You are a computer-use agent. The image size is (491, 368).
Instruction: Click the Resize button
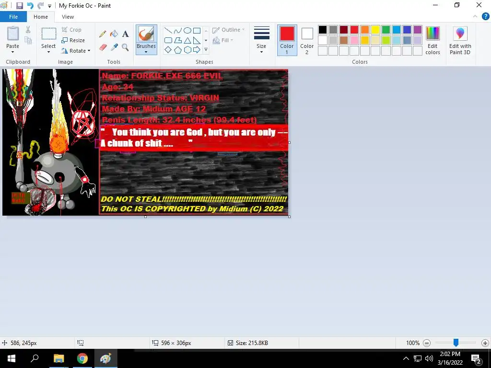click(x=73, y=40)
